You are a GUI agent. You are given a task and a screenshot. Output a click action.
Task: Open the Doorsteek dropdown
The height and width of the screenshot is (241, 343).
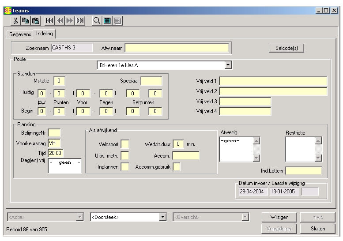click(x=162, y=217)
